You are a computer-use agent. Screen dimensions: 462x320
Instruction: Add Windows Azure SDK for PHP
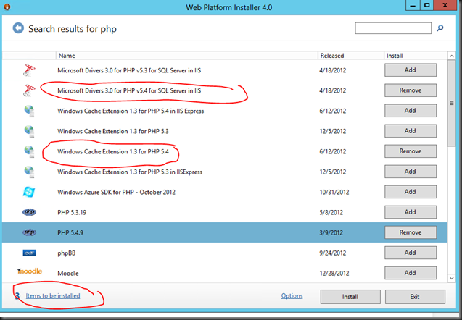(411, 192)
